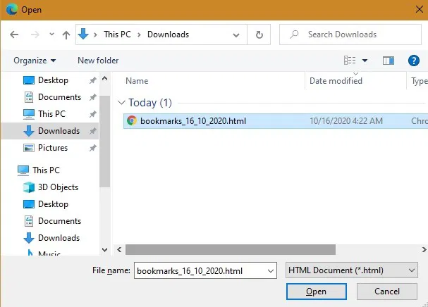Select This PC in the address path
The height and width of the screenshot is (307, 428).
(x=117, y=35)
